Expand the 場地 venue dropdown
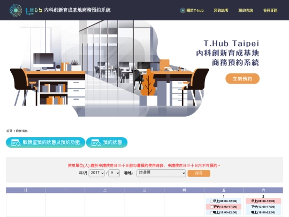Viewport: 289px width, 217px height. (161, 173)
